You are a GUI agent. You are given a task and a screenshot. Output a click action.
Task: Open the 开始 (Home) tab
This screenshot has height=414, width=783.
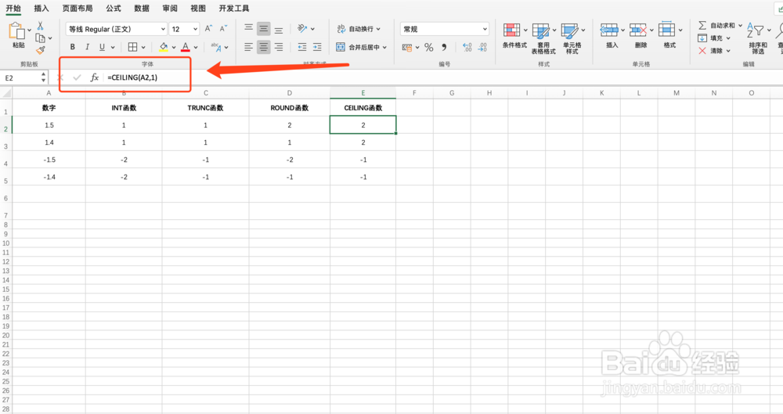tap(13, 8)
